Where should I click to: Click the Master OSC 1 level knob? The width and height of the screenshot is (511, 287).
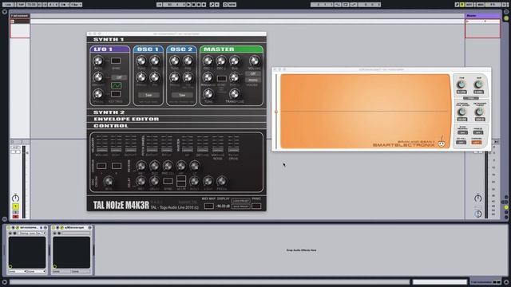tap(208, 61)
